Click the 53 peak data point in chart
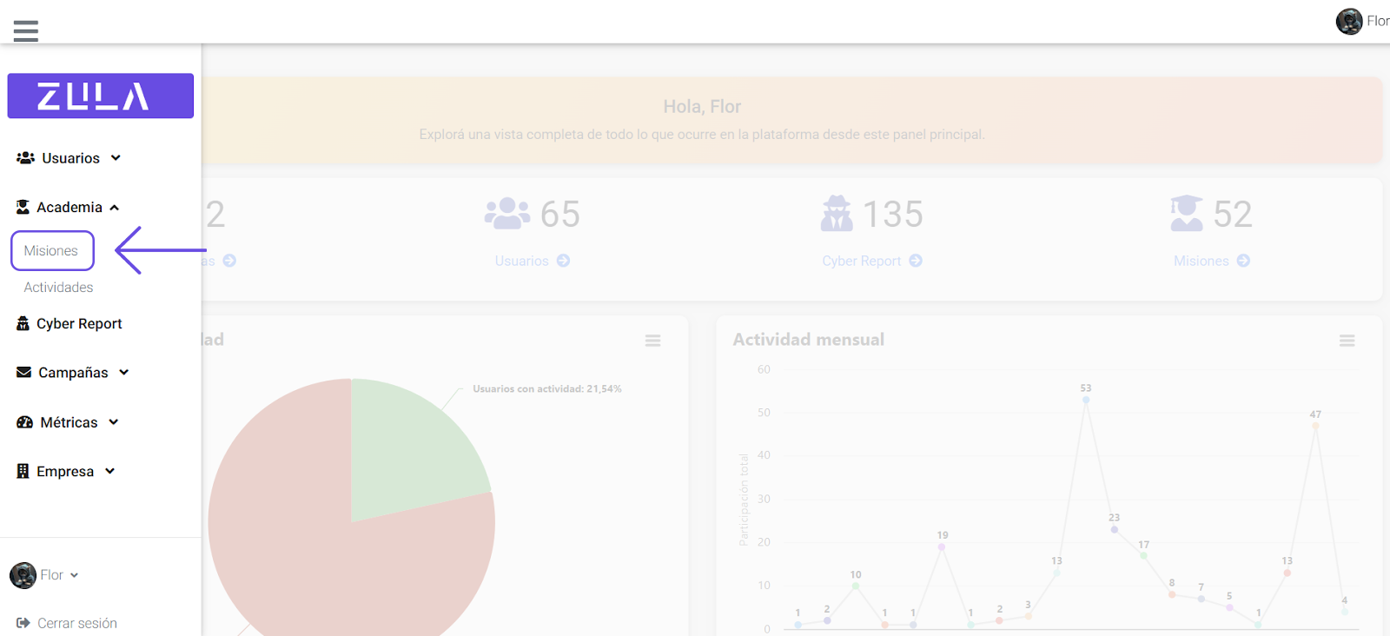This screenshot has height=636, width=1390. pyautogui.click(x=1086, y=400)
